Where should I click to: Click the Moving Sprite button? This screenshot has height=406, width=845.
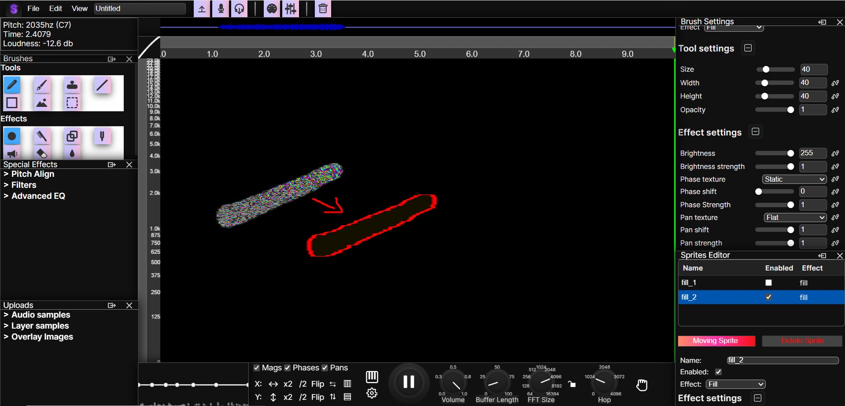pyautogui.click(x=716, y=341)
